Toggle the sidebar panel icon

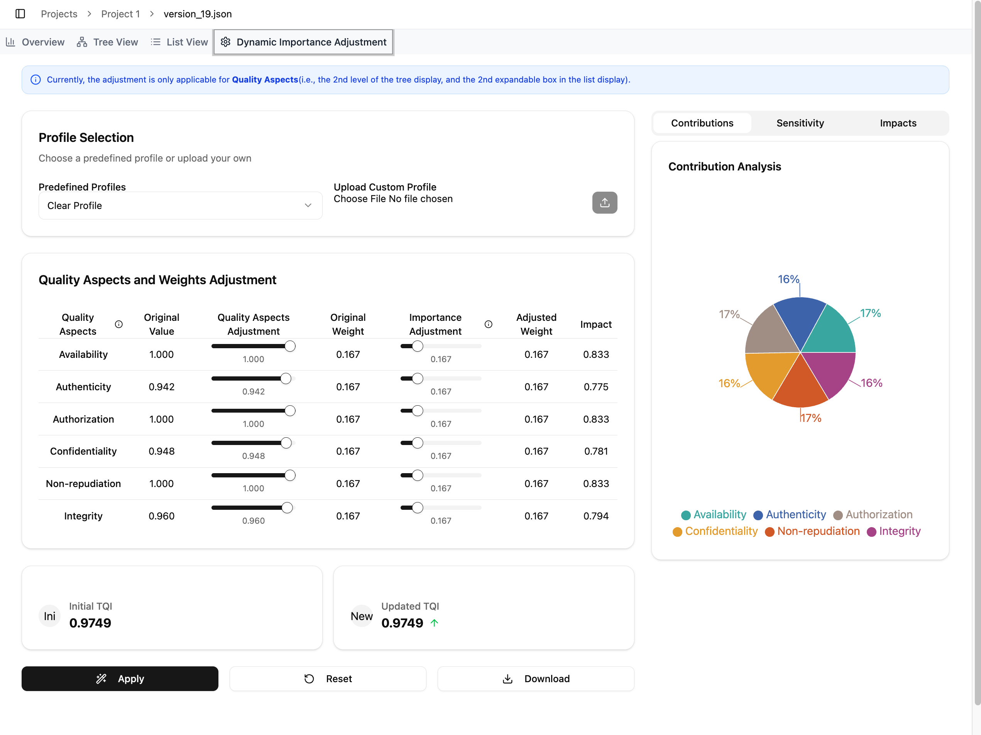[x=20, y=14]
